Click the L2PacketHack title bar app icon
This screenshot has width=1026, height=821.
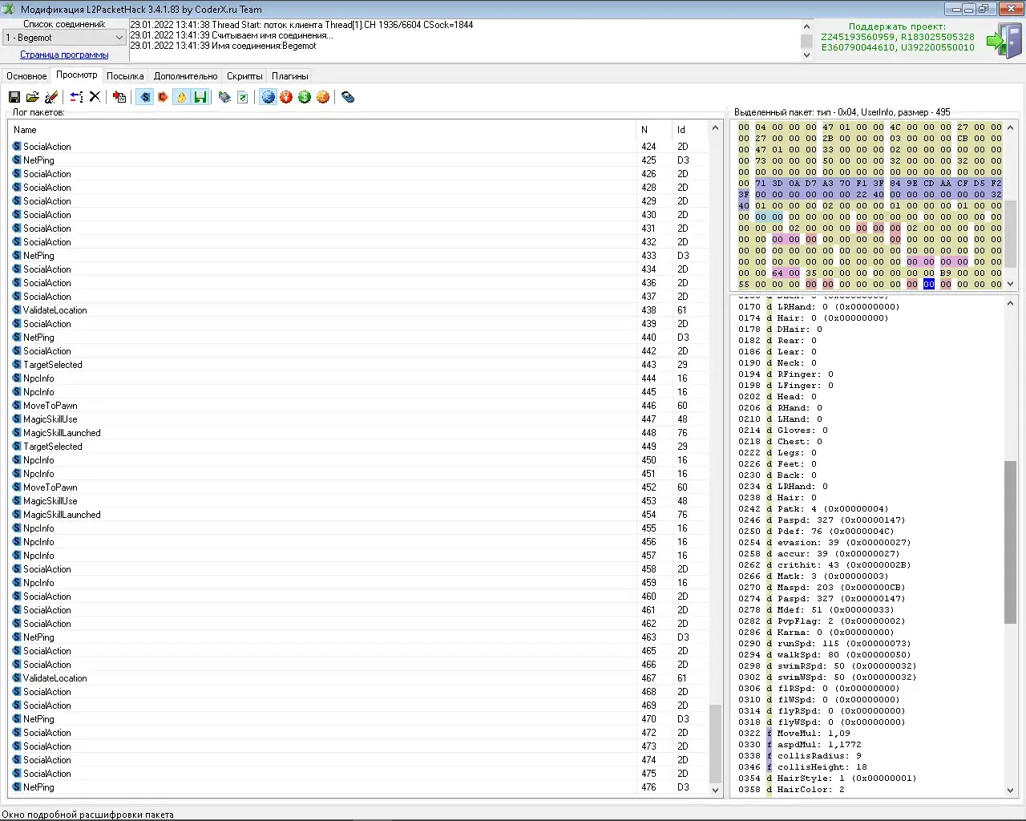pyautogui.click(x=9, y=9)
